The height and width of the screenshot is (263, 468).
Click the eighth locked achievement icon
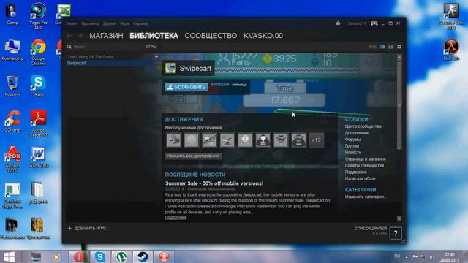[299, 140]
